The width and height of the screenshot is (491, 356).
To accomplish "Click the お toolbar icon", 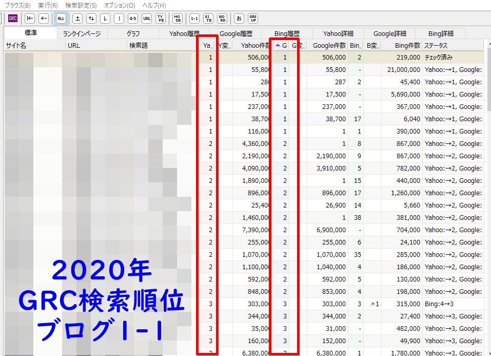I will click(239, 18).
